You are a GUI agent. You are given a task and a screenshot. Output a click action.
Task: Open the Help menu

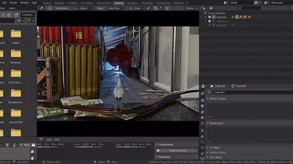tap(34, 3)
